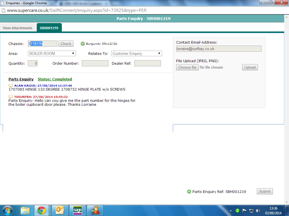Click the volume speaker tray icon
Screen dimensions: 289x216
[x=258, y=211]
